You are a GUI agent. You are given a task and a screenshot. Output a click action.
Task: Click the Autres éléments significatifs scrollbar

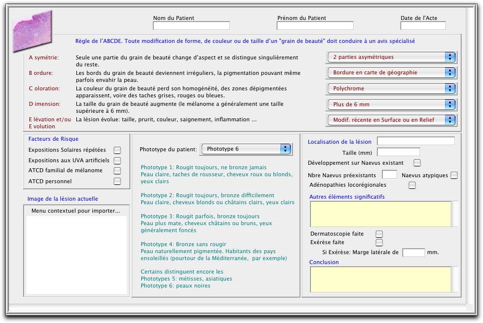point(454,214)
